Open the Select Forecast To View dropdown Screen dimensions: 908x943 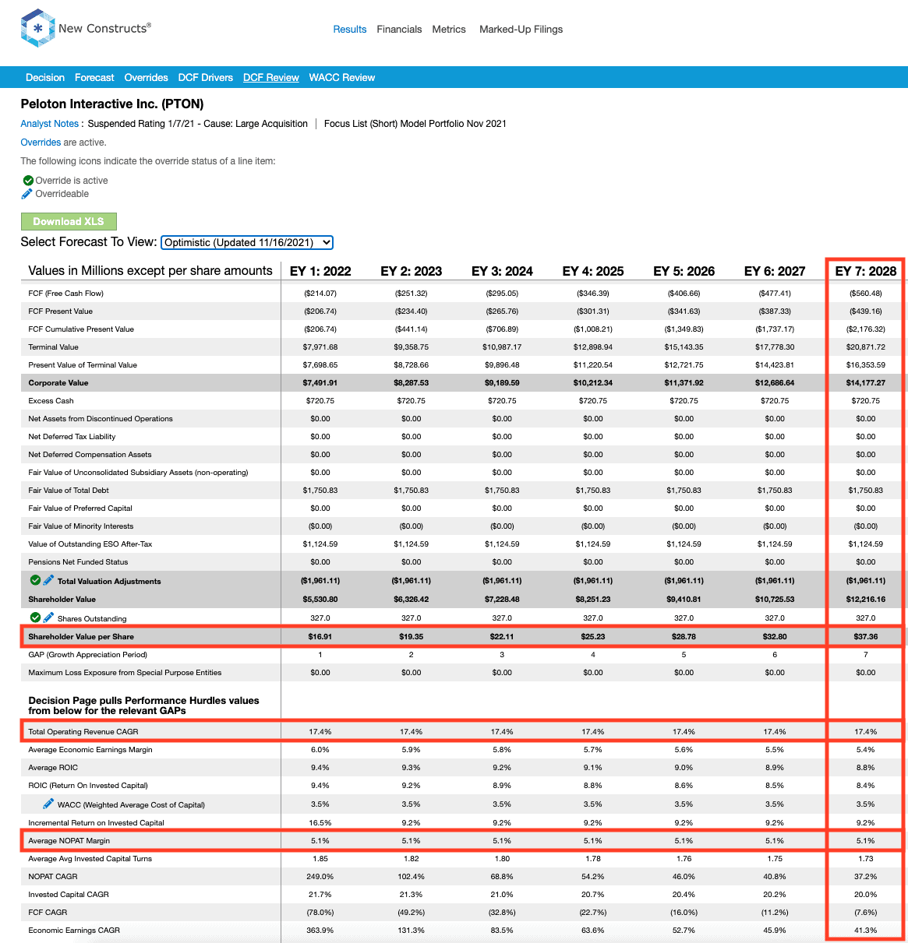pyautogui.click(x=247, y=242)
